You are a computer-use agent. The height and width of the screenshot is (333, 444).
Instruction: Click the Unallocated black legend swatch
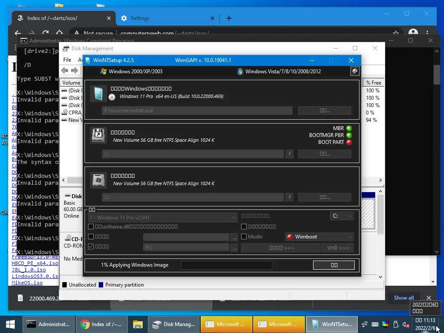(65, 285)
